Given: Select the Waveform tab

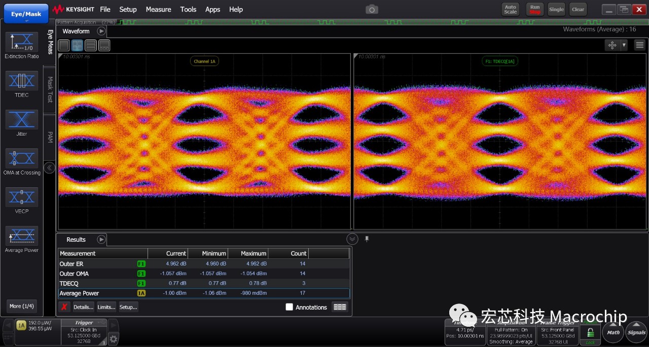Looking at the screenshot, I should 76,31.
